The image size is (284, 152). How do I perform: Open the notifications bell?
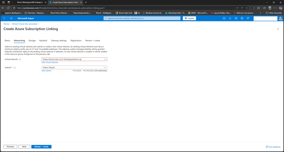(230, 18)
